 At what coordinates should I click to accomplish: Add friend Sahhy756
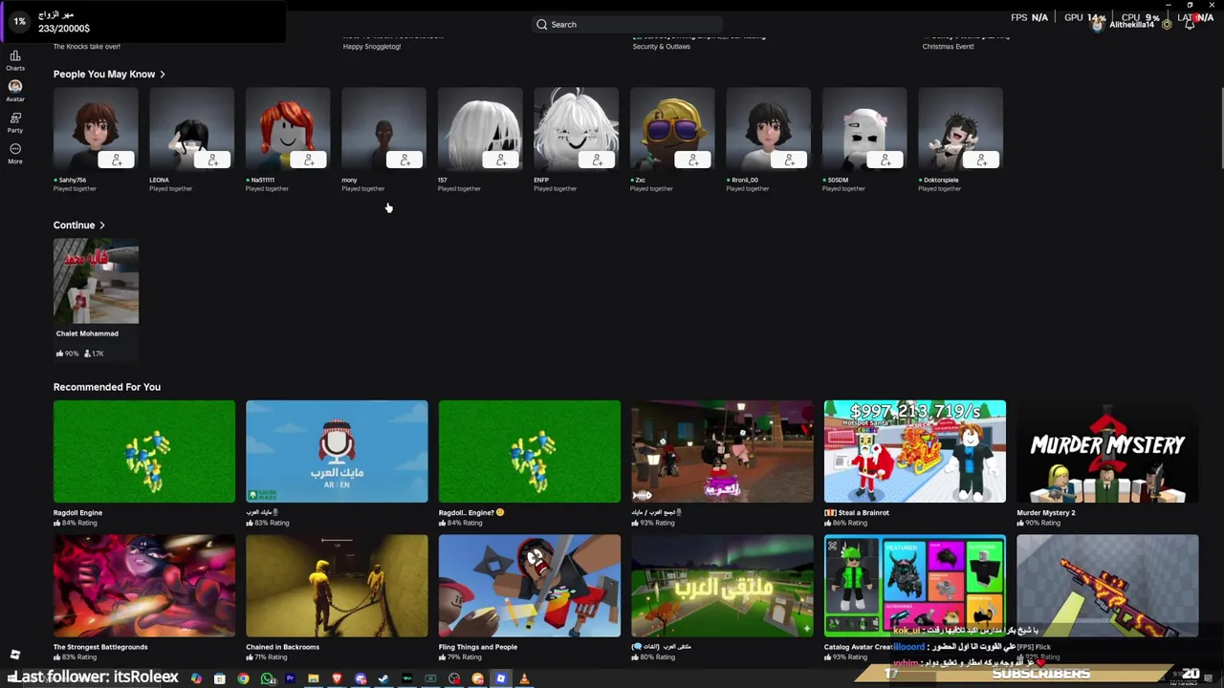[117, 160]
